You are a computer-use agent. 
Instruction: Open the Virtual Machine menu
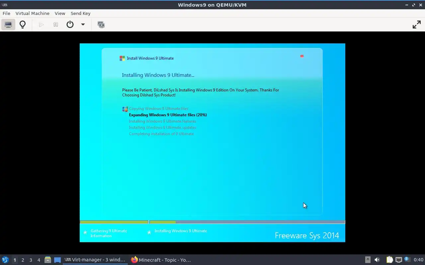point(33,13)
